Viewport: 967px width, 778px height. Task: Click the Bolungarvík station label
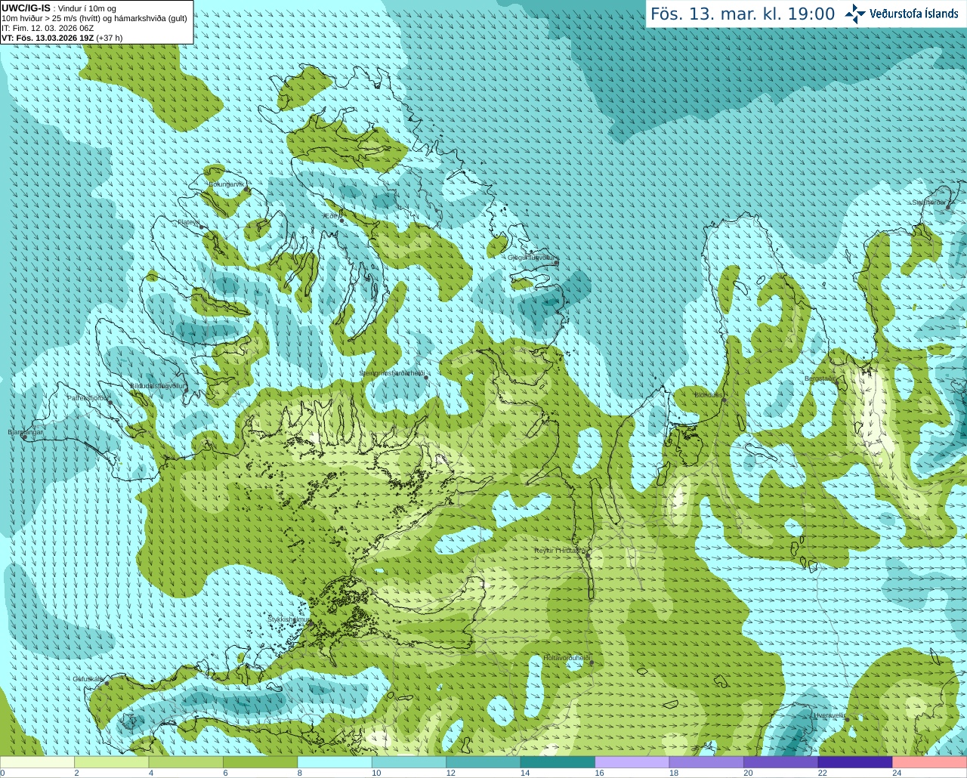coord(227,184)
